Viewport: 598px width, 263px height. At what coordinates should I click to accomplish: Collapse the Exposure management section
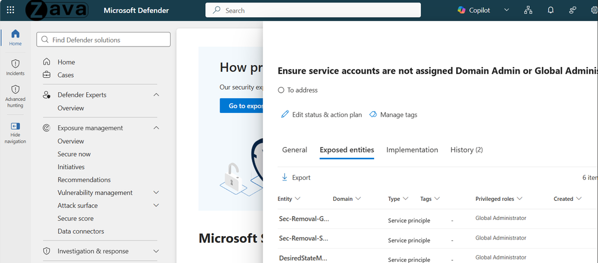156,128
